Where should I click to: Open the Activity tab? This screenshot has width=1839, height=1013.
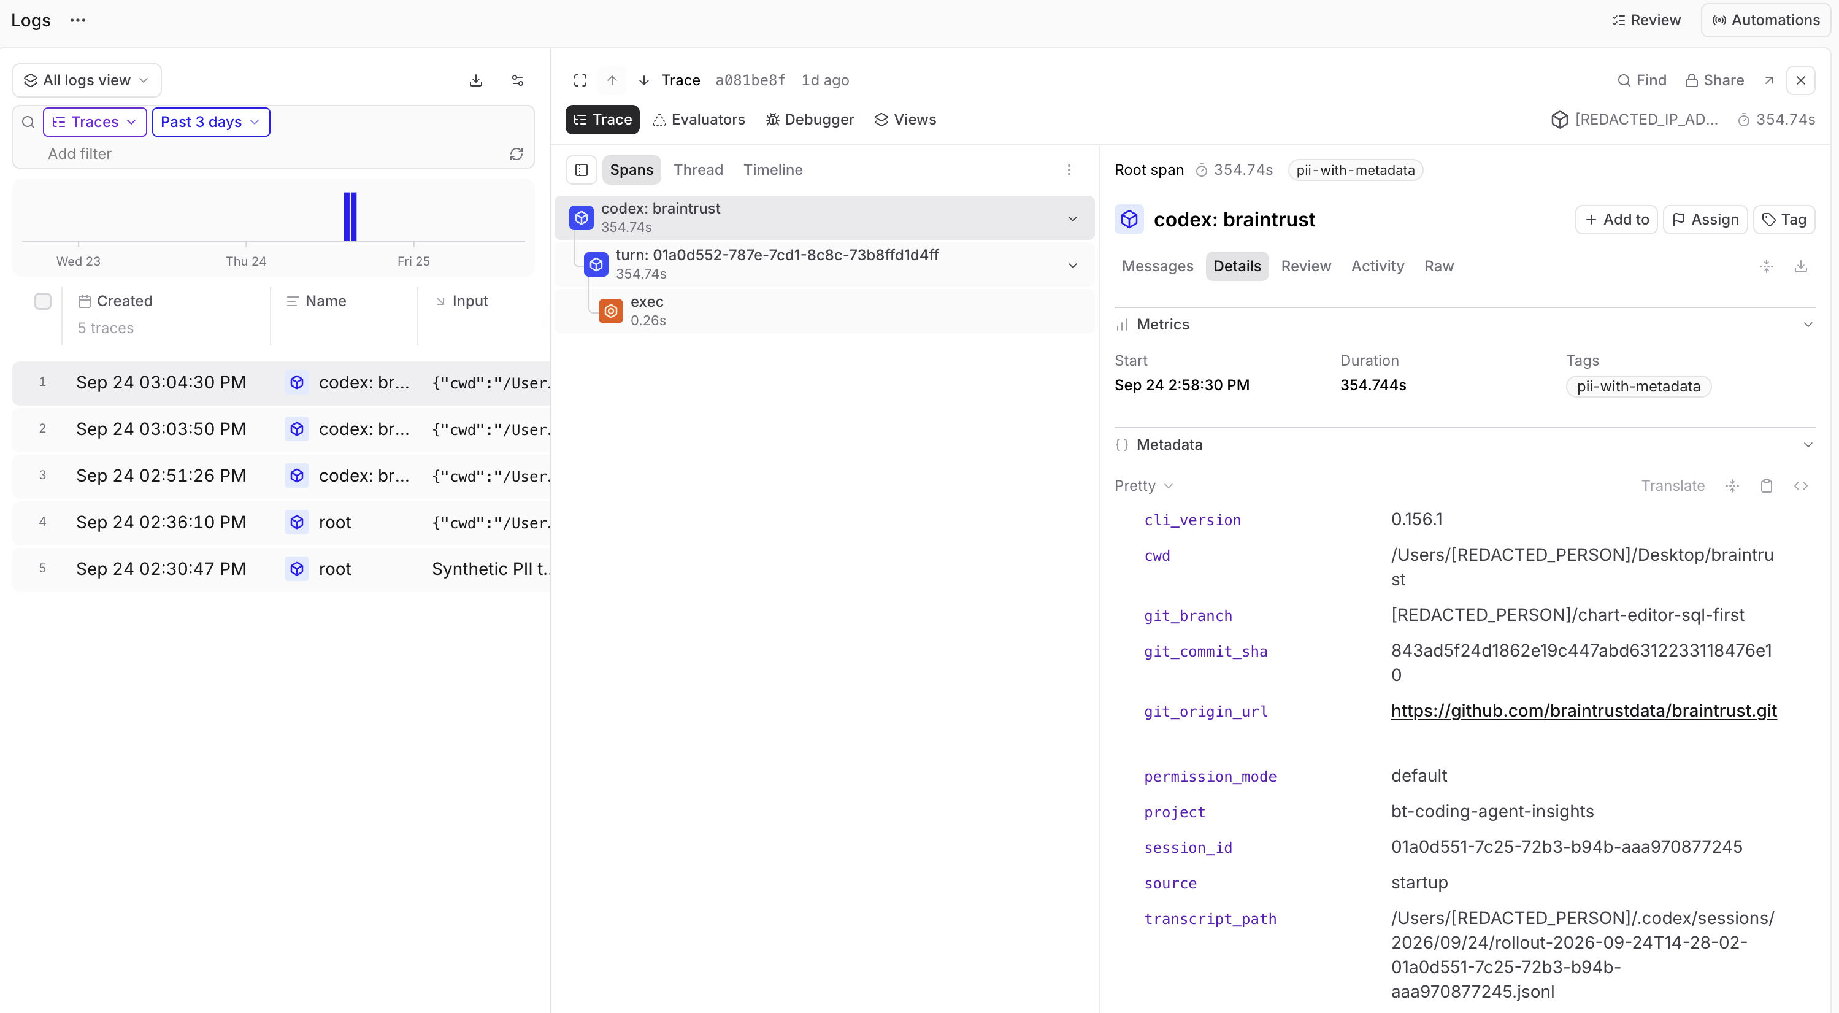[x=1377, y=266]
